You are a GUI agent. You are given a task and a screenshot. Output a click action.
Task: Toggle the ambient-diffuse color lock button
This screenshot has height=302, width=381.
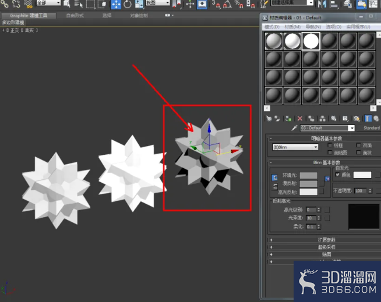(x=274, y=177)
